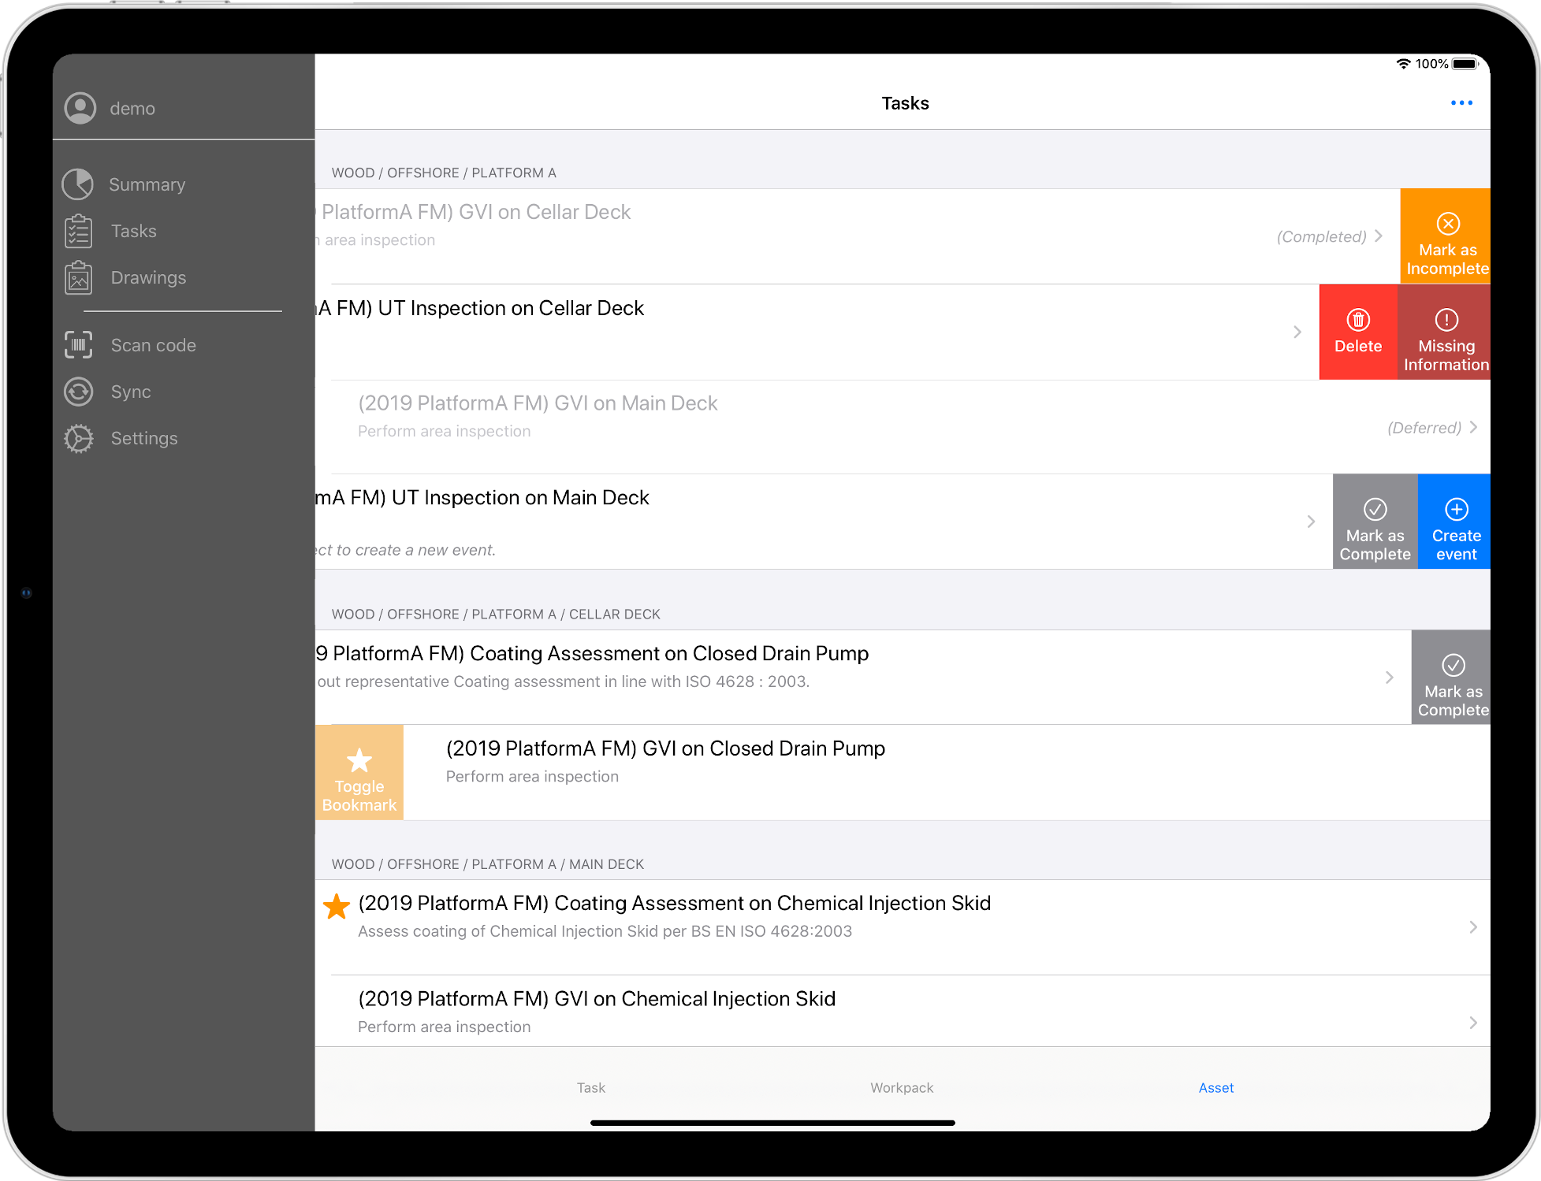The image size is (1541, 1181).
Task: Tap the Scan code barcode icon
Action: pyautogui.click(x=78, y=345)
